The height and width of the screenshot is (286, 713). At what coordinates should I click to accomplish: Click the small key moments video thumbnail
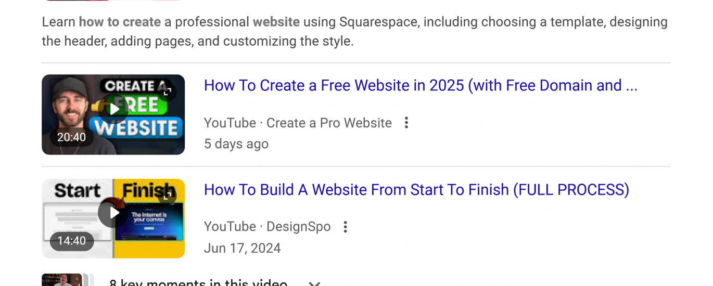click(62, 280)
